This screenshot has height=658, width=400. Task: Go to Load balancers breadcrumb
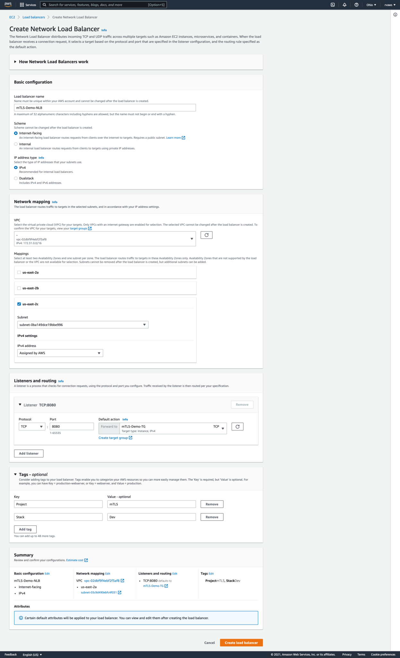(34, 17)
